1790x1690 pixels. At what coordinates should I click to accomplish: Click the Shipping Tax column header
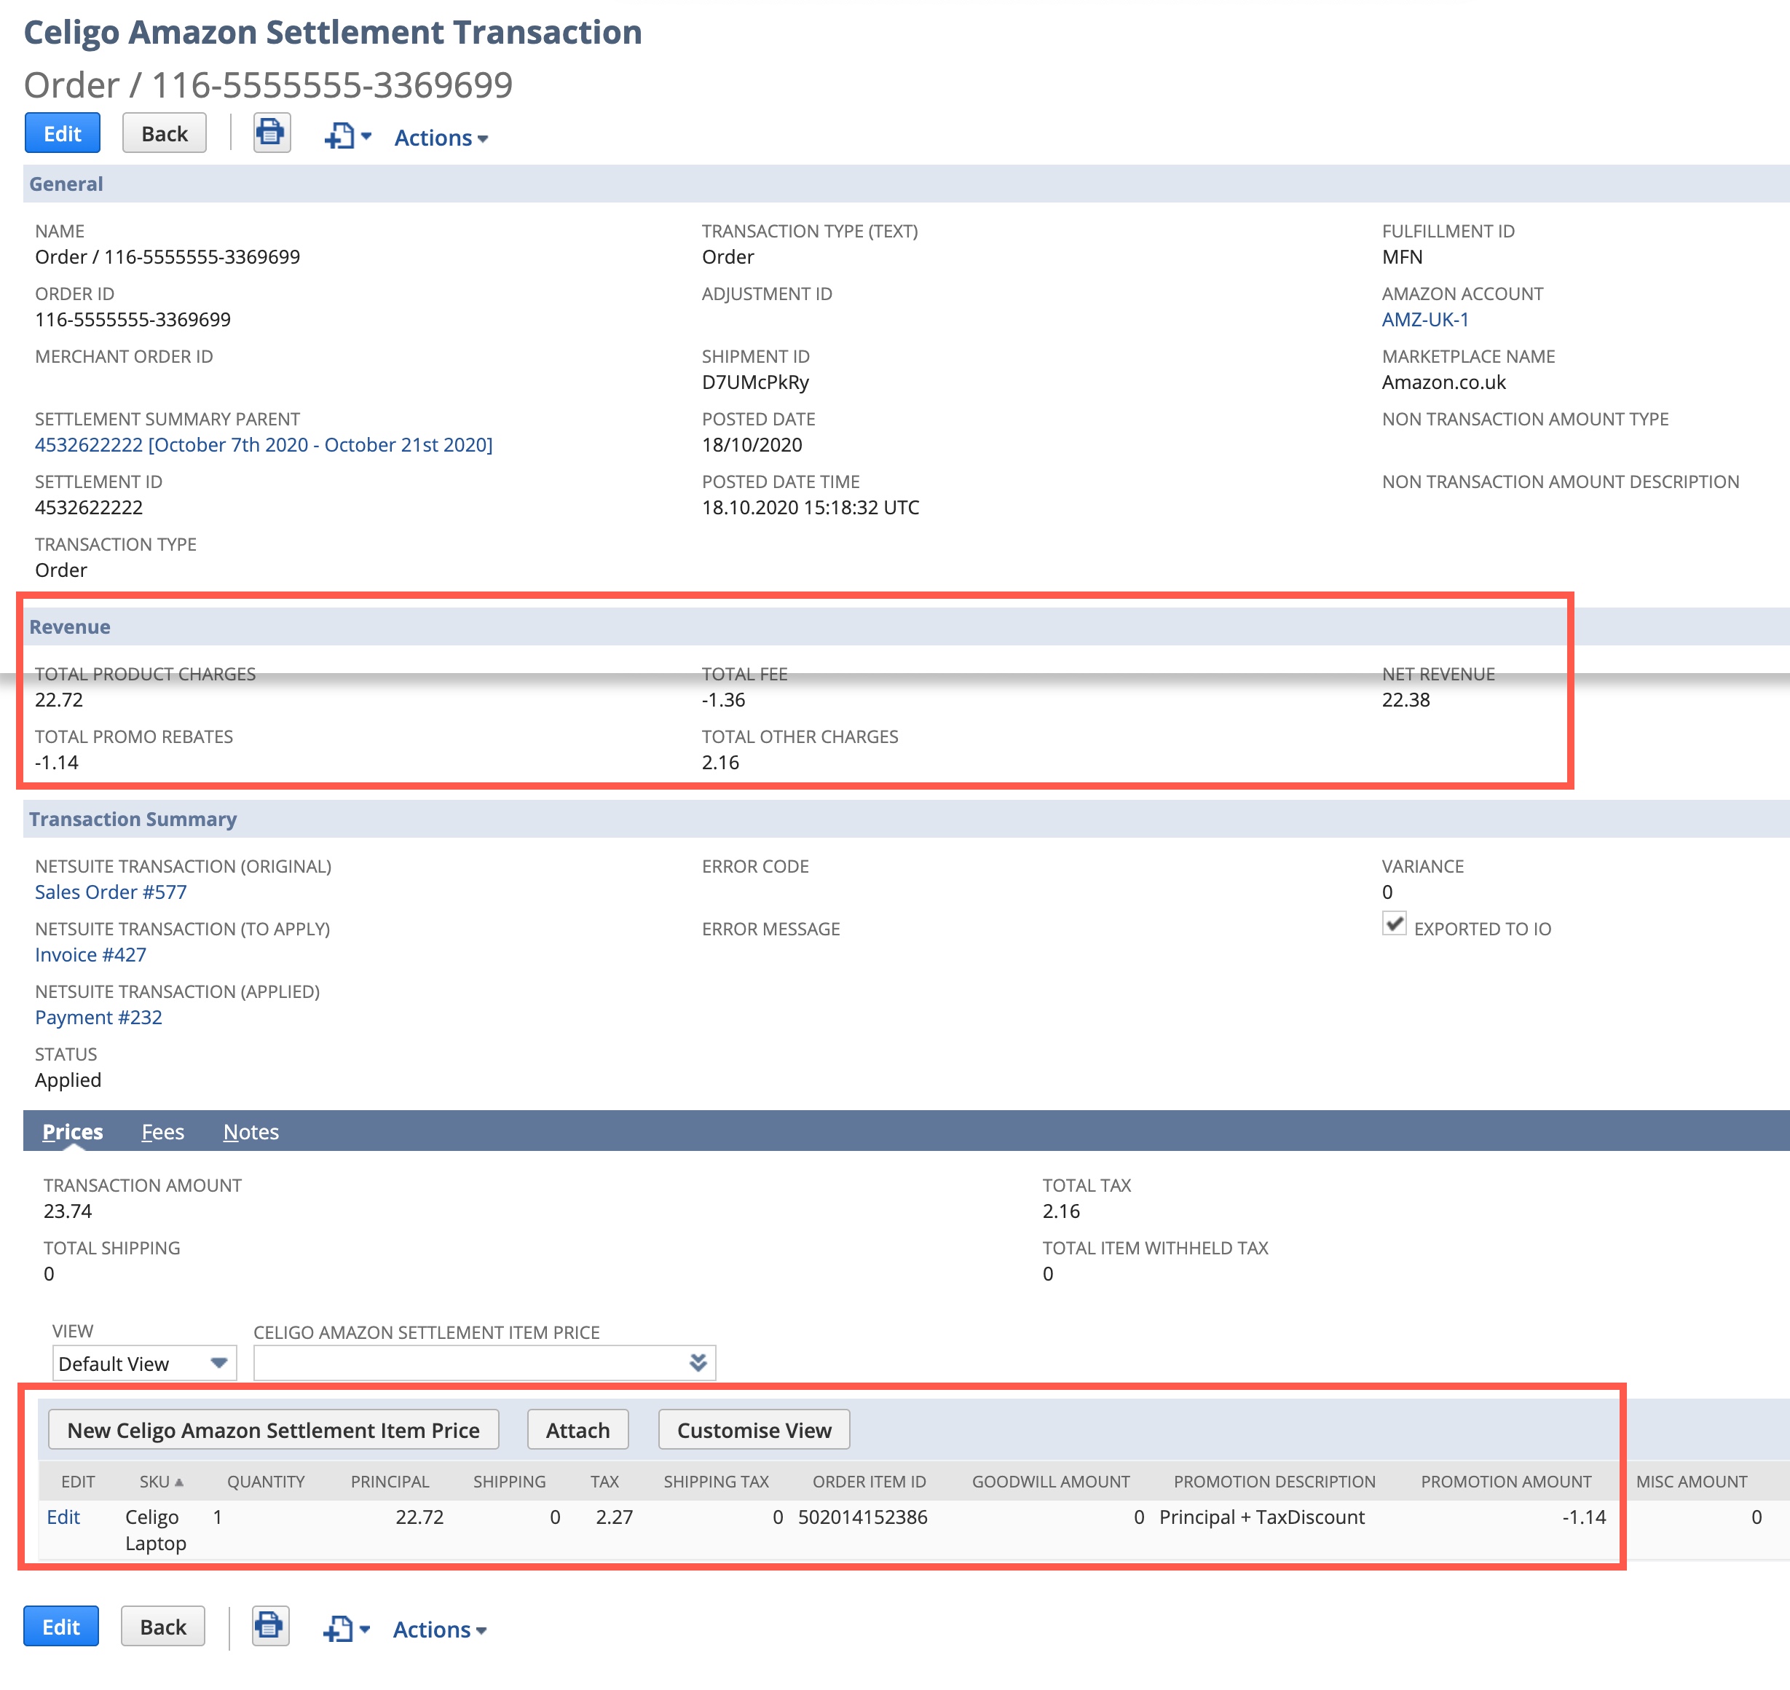click(x=717, y=1482)
